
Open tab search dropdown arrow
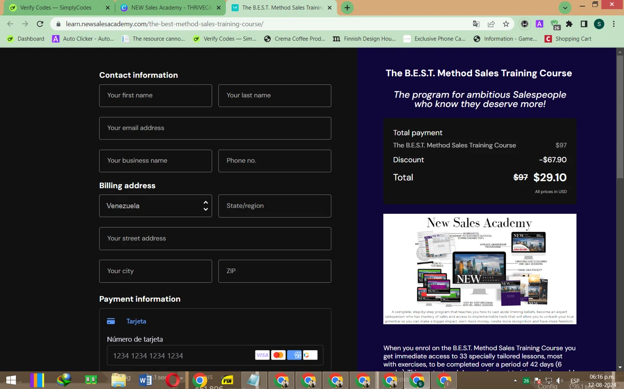(565, 7)
